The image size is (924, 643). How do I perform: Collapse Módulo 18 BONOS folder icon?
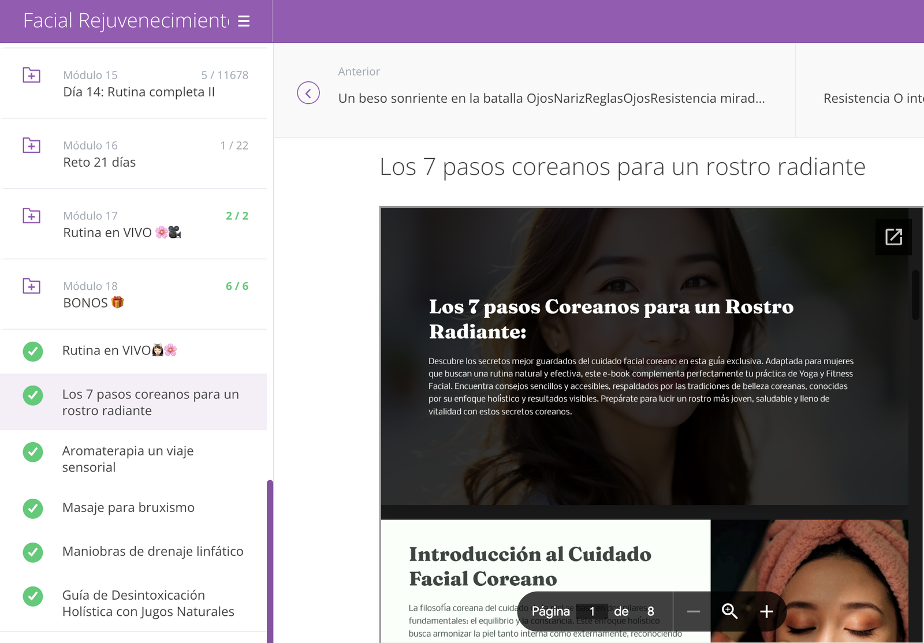(32, 286)
